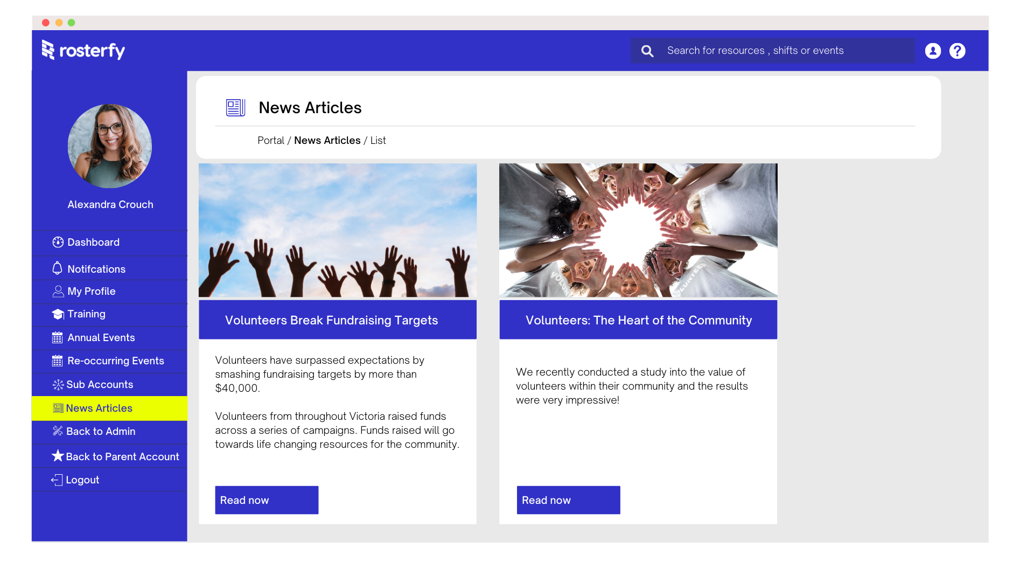1034x582 pixels.
Task: Click the Alexandra Crouch name text
Action: tap(110, 205)
